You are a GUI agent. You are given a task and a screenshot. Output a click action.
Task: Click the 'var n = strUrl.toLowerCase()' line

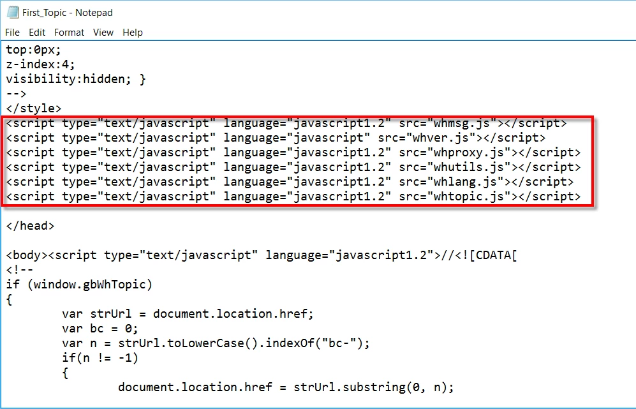pyautogui.click(x=216, y=343)
